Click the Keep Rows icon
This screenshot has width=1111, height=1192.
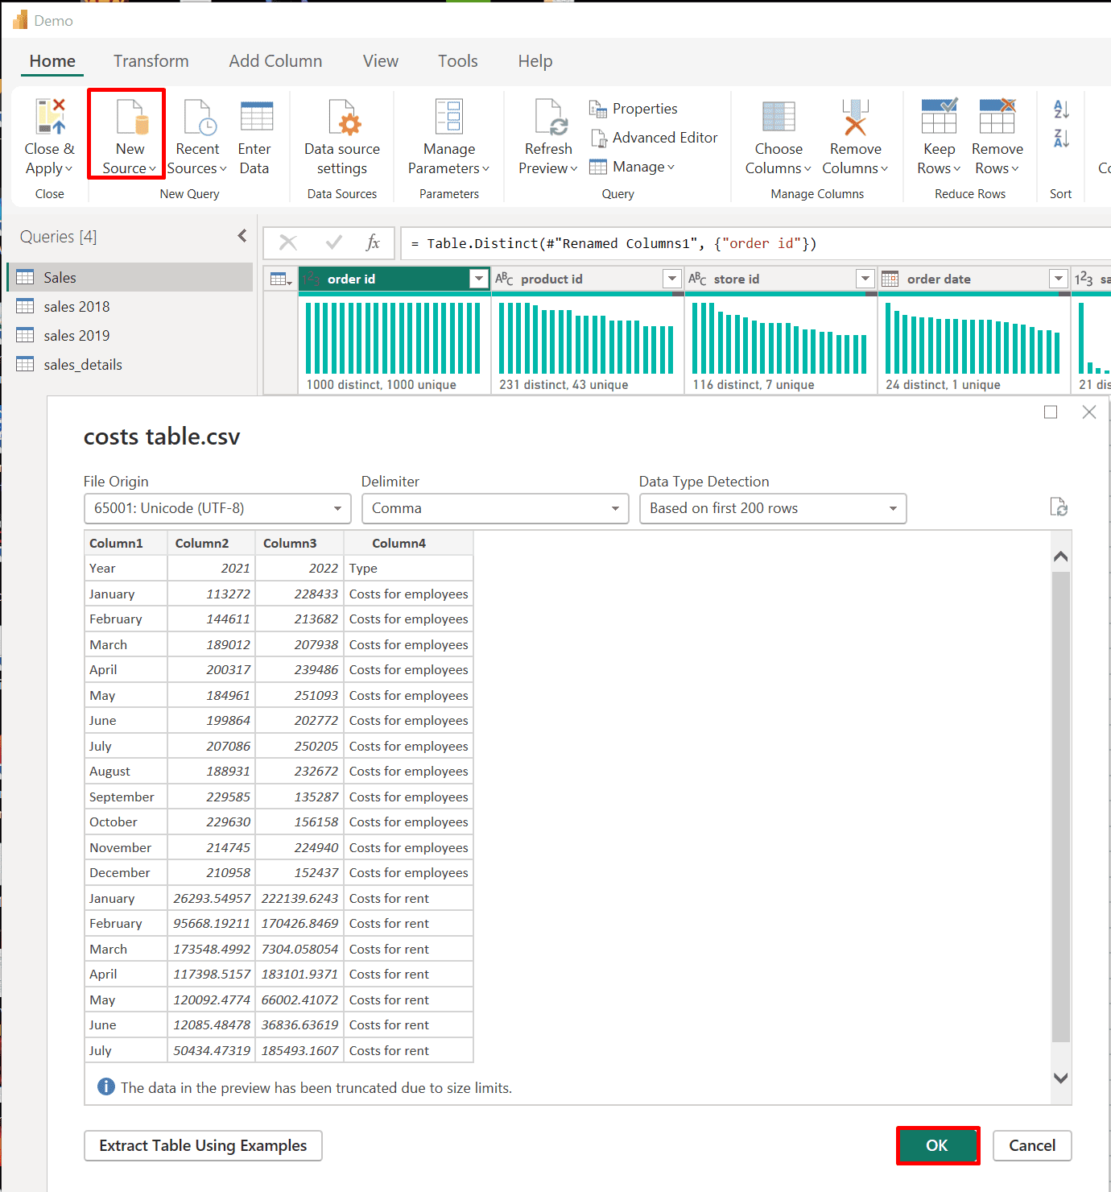pos(939,118)
